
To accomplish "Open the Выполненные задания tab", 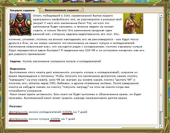I will [x=62, y=10].
